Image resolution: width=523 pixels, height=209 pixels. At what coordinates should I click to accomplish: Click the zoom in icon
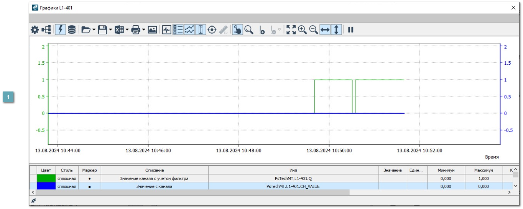(x=302, y=30)
